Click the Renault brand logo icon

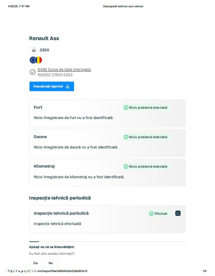[34, 50]
